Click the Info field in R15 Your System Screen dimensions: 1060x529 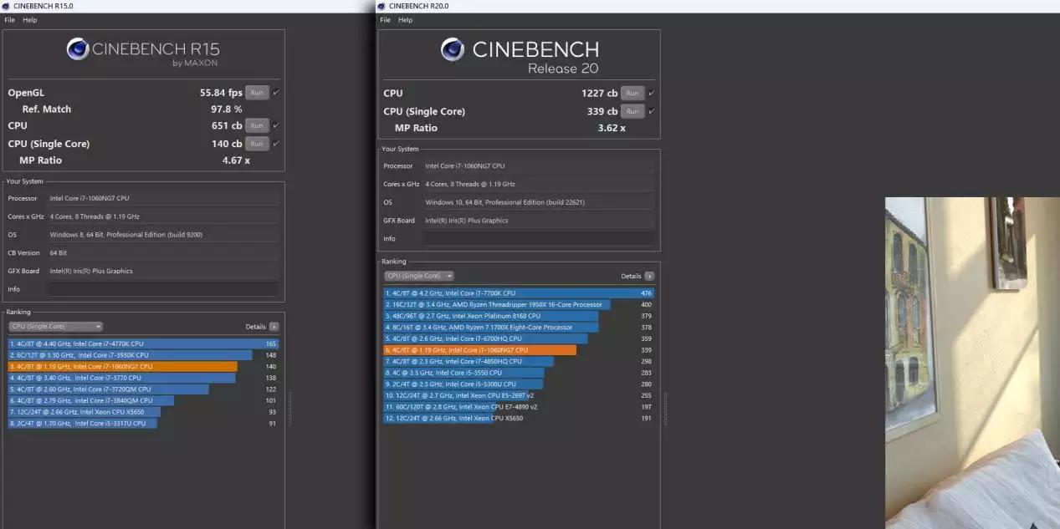pos(163,289)
